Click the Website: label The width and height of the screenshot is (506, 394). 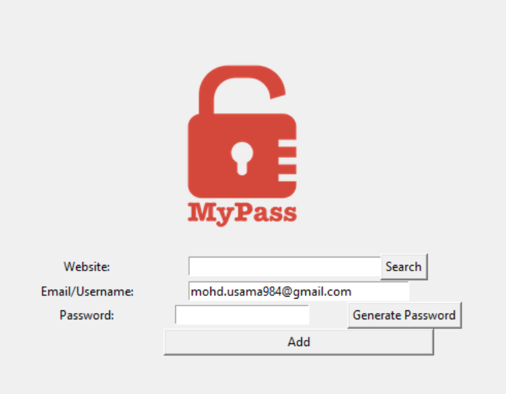87,266
